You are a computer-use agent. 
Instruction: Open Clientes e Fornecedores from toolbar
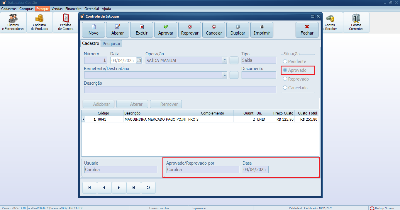coord(13,22)
